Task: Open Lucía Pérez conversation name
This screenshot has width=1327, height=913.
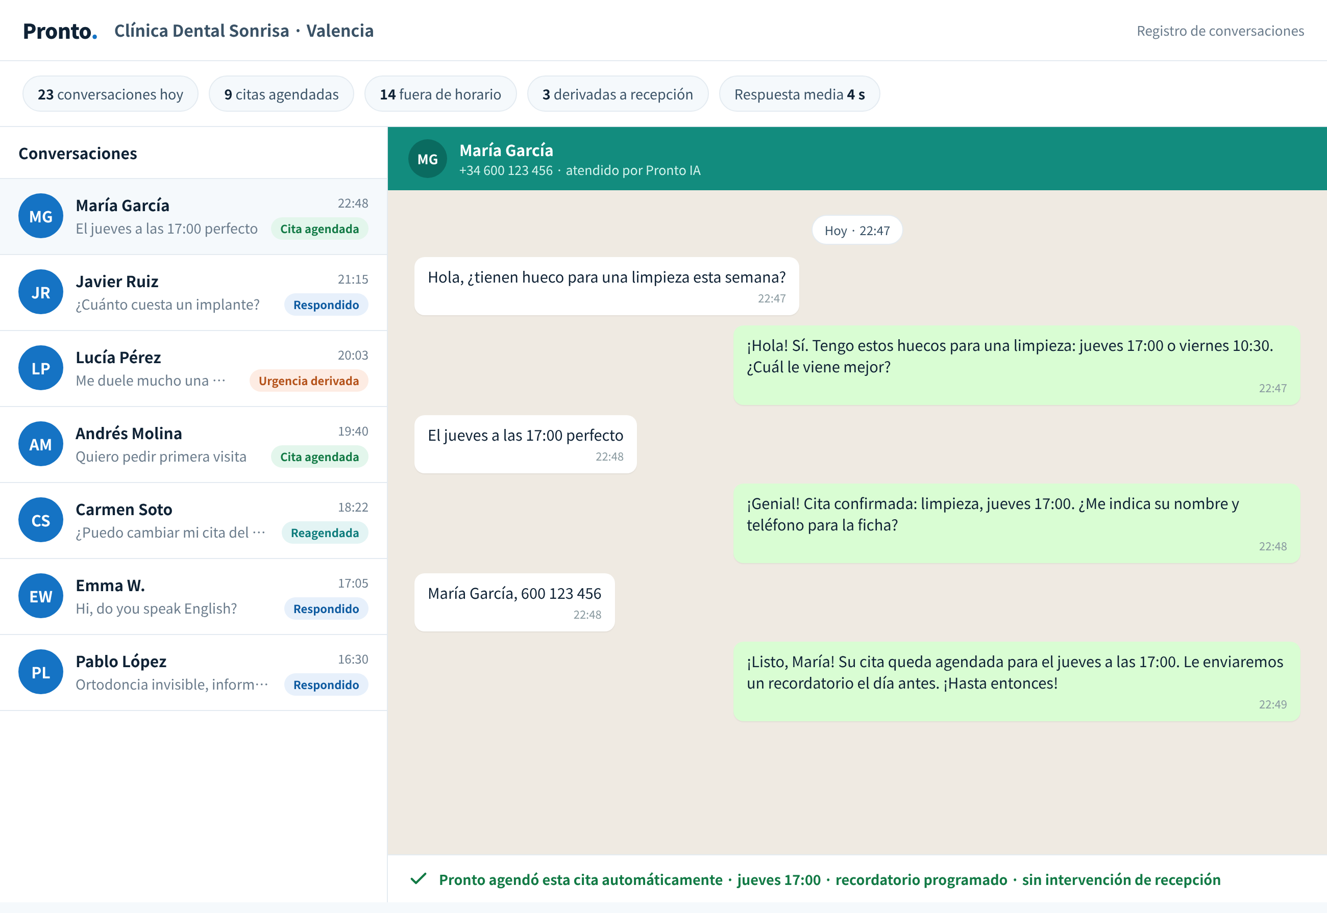Action: point(118,358)
